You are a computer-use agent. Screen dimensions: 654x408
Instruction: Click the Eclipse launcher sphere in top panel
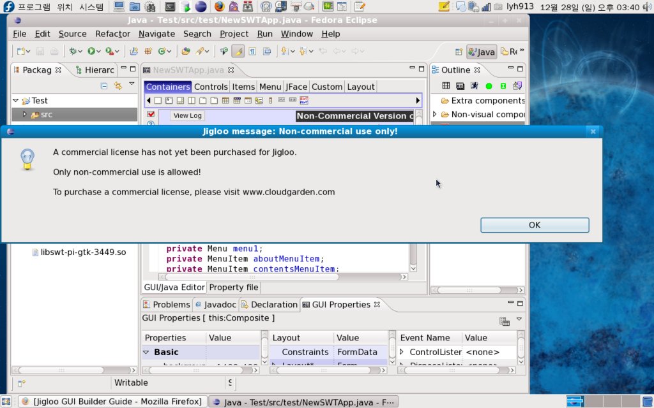click(201, 6)
